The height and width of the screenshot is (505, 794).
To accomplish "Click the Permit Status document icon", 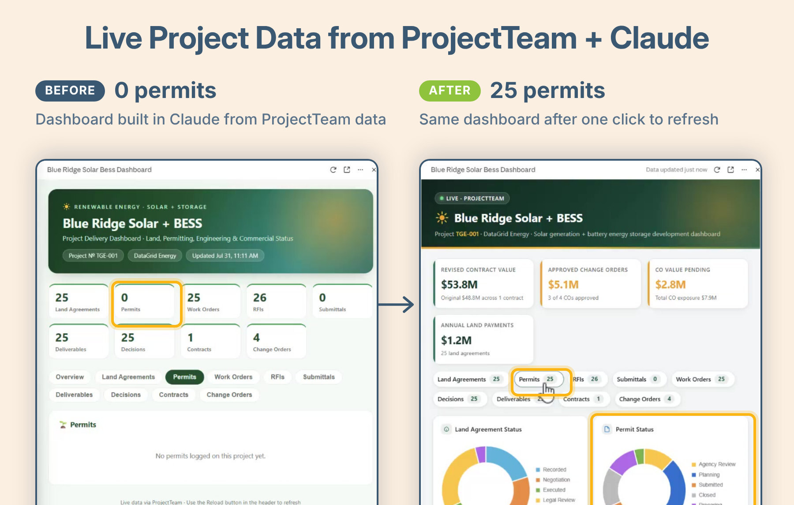I will point(607,429).
